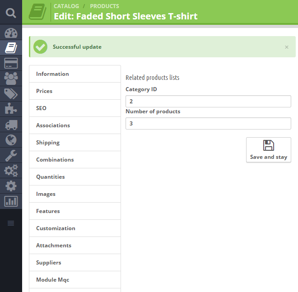Open the Stats bar chart icon
The width and height of the screenshot is (298, 292).
coord(11,201)
